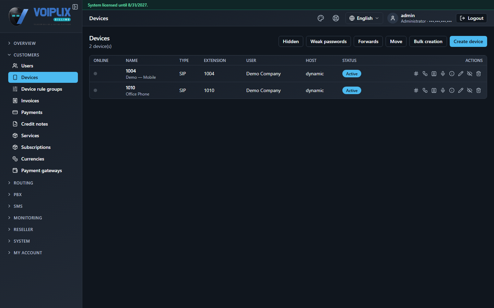Click the Move button
Viewport: 494px width, 308px height.
click(396, 41)
